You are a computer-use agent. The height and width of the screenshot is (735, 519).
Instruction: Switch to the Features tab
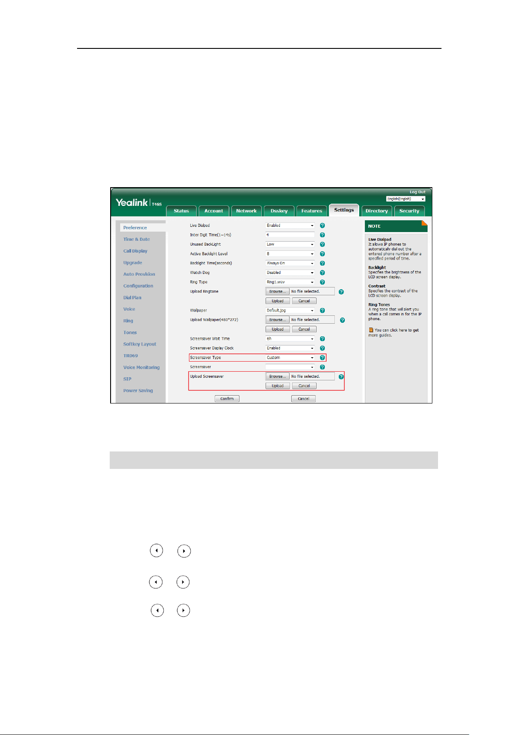(x=312, y=211)
